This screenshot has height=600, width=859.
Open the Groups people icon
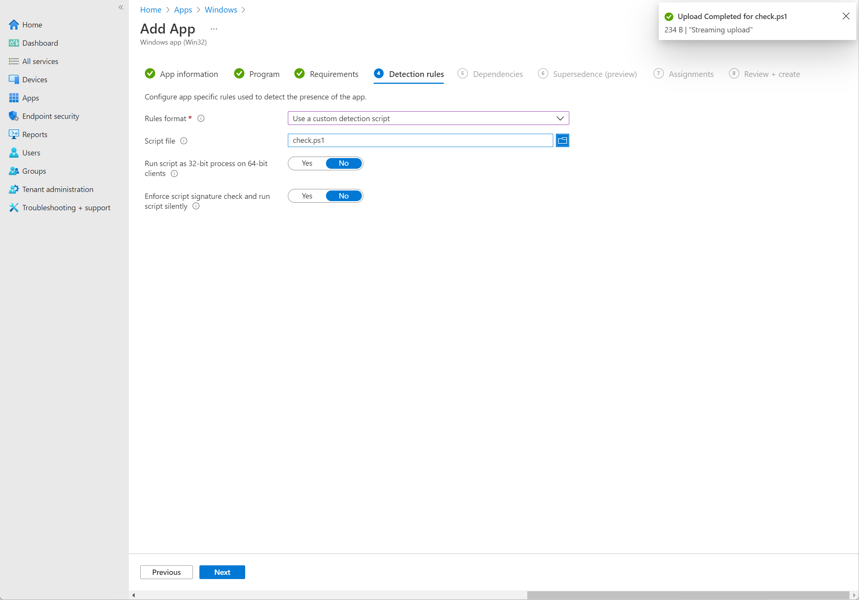(14, 171)
